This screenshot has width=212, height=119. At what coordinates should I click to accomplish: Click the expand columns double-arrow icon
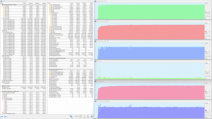click(2, 117)
